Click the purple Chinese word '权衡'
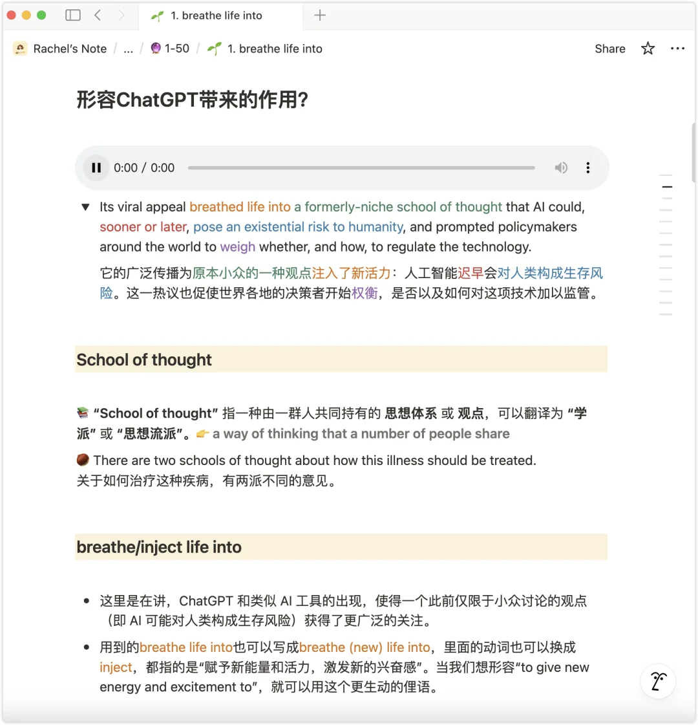The image size is (698, 725). pos(365,293)
